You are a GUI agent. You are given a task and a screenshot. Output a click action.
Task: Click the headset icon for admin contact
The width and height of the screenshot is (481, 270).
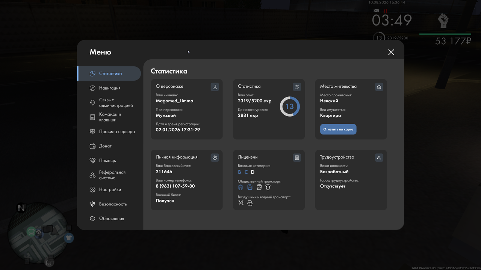point(92,103)
